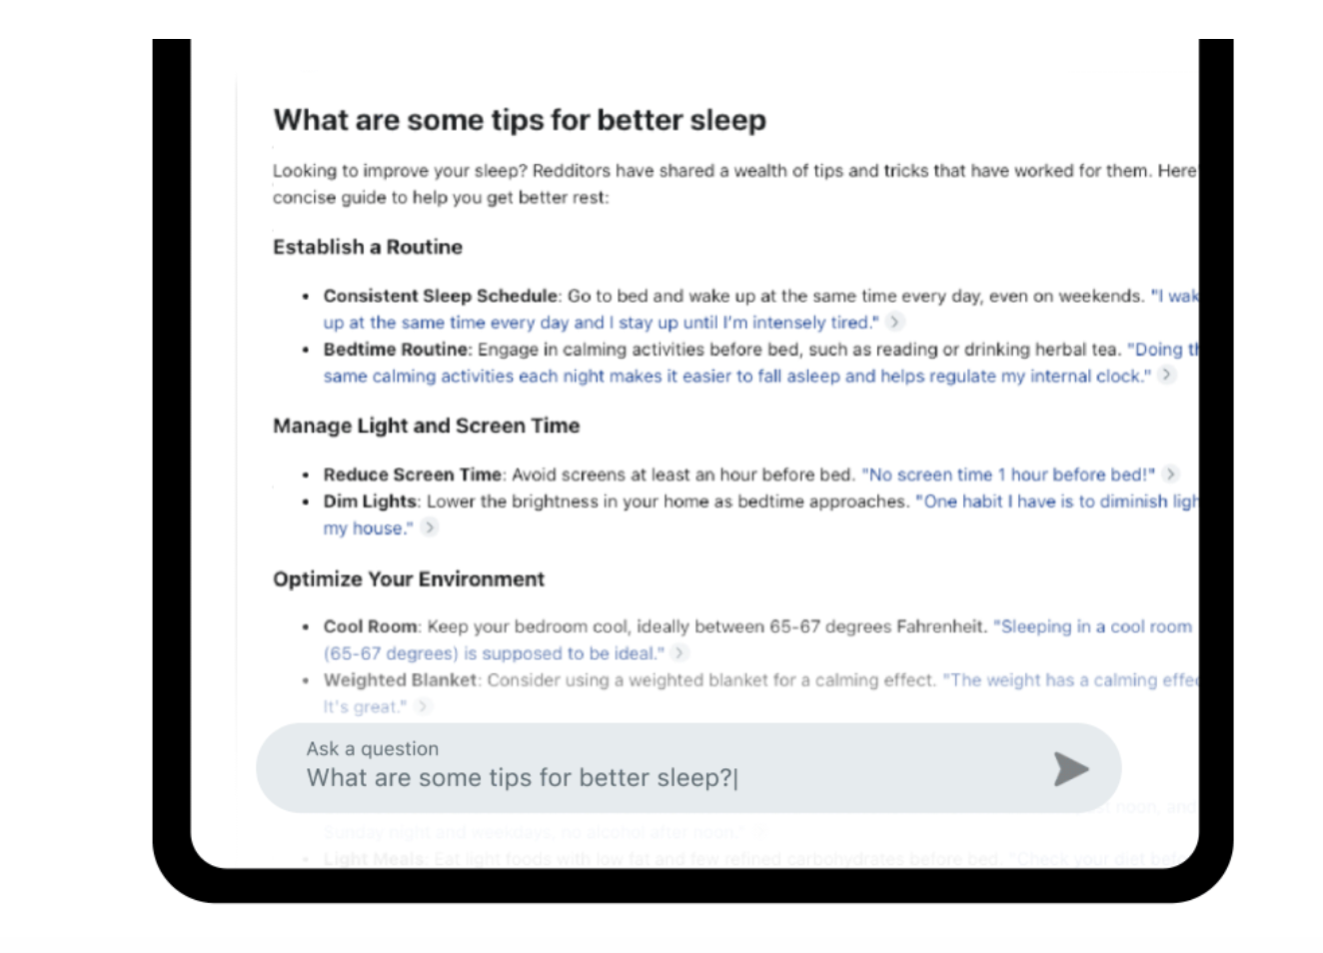
Task: Open the "No screen time 1 hour before bed!" link
Action: [x=1007, y=475]
